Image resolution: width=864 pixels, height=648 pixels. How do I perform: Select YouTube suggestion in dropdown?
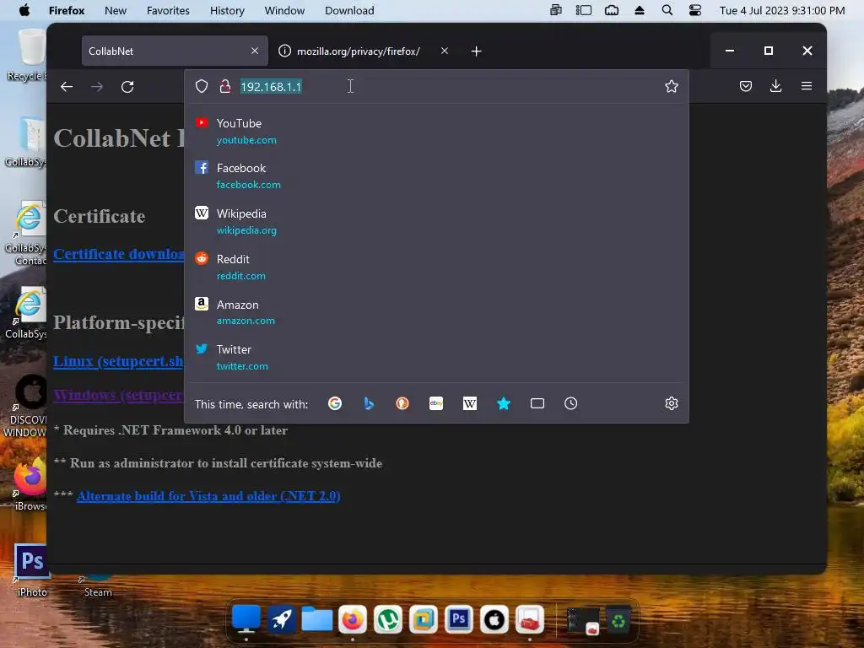click(x=436, y=131)
